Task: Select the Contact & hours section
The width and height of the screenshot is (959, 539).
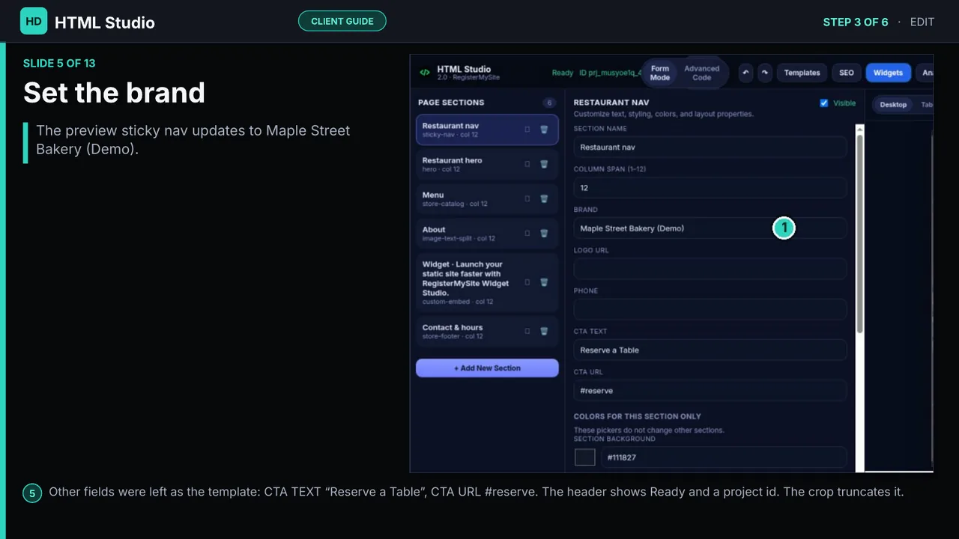Action: tap(487, 331)
